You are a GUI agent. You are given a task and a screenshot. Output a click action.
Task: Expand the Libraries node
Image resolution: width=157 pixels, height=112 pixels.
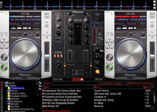tap(7, 99)
